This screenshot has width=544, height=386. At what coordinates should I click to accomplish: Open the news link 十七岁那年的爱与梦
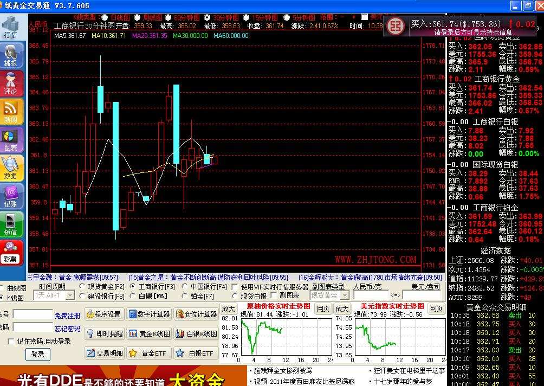403,381
